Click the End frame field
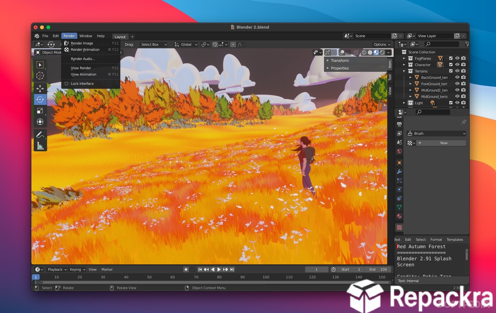Viewport: 496px width, 313px height. [378, 269]
